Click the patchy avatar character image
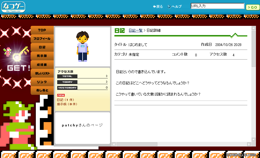260x158 pixels. pos(83,46)
